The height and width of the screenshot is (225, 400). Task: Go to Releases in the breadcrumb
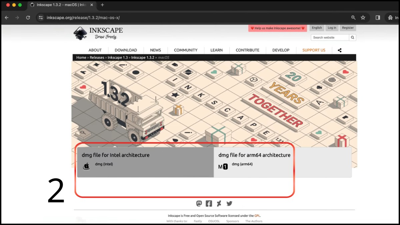(x=97, y=58)
